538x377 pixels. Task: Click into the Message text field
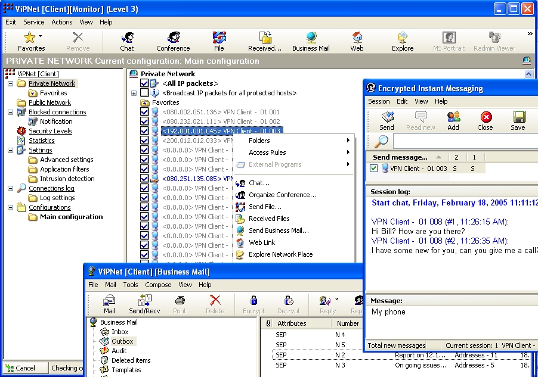point(453,322)
